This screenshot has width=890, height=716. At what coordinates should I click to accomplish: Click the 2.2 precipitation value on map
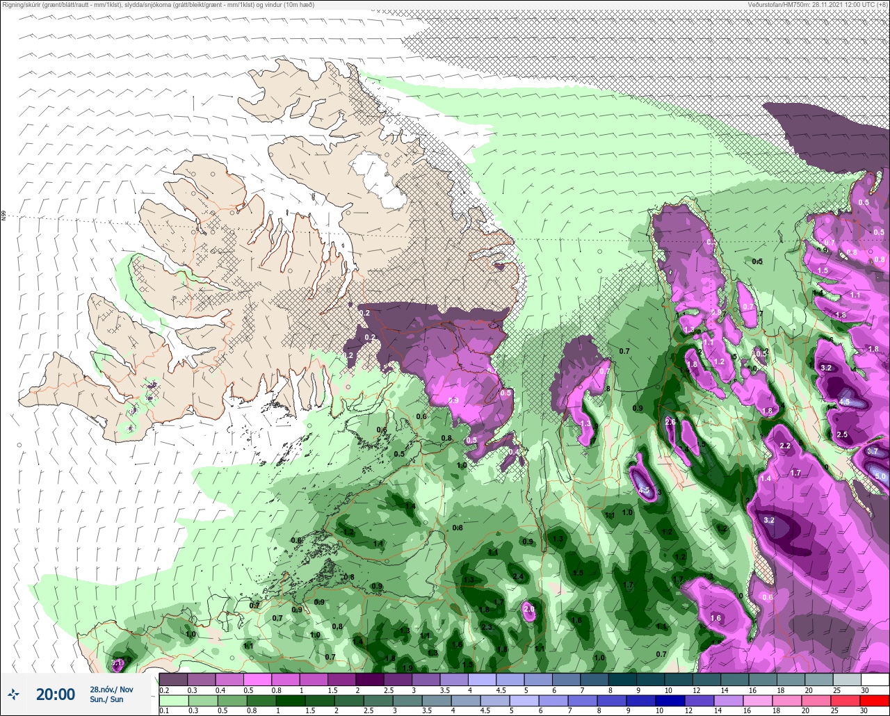pyautogui.click(x=786, y=446)
